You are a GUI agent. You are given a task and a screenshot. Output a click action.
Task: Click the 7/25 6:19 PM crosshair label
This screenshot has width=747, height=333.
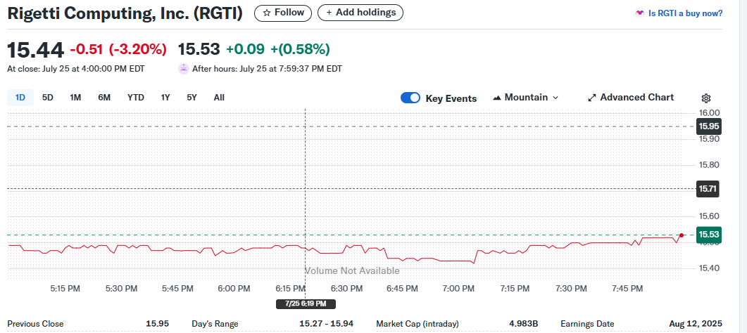tap(306, 303)
